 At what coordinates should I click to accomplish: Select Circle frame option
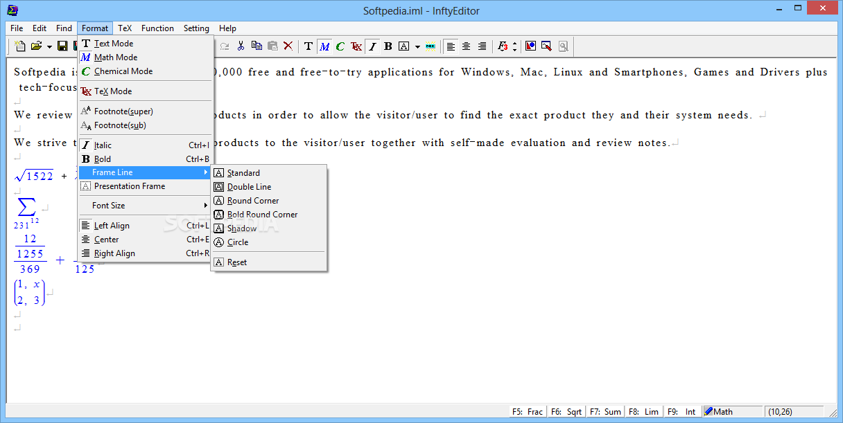(x=268, y=242)
